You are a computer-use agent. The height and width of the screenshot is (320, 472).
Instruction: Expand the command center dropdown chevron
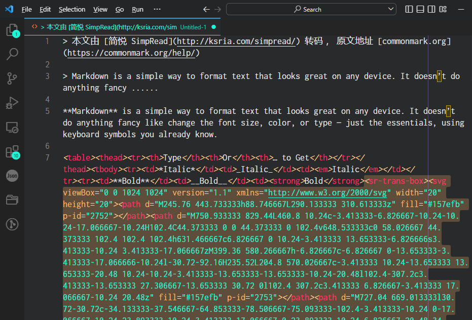(x=390, y=9)
